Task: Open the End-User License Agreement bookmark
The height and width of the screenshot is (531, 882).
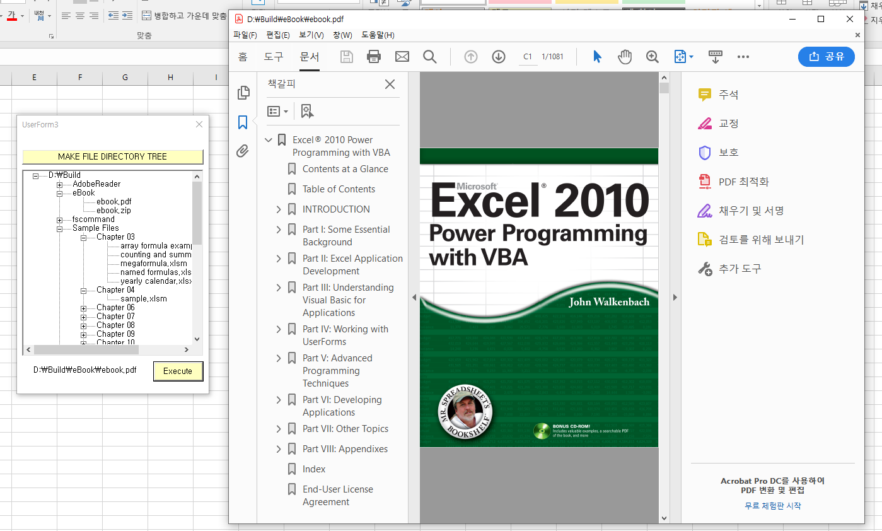Action: pyautogui.click(x=337, y=496)
